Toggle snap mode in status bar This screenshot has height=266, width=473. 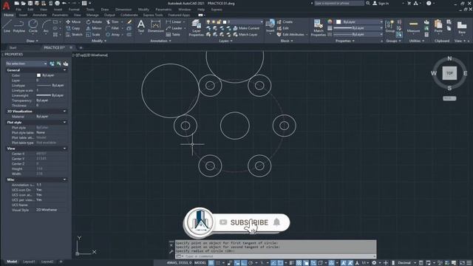218,263
